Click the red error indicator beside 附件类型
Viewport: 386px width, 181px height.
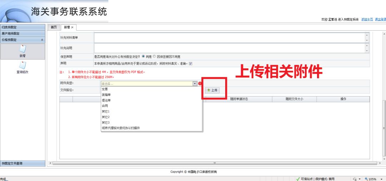200,84
